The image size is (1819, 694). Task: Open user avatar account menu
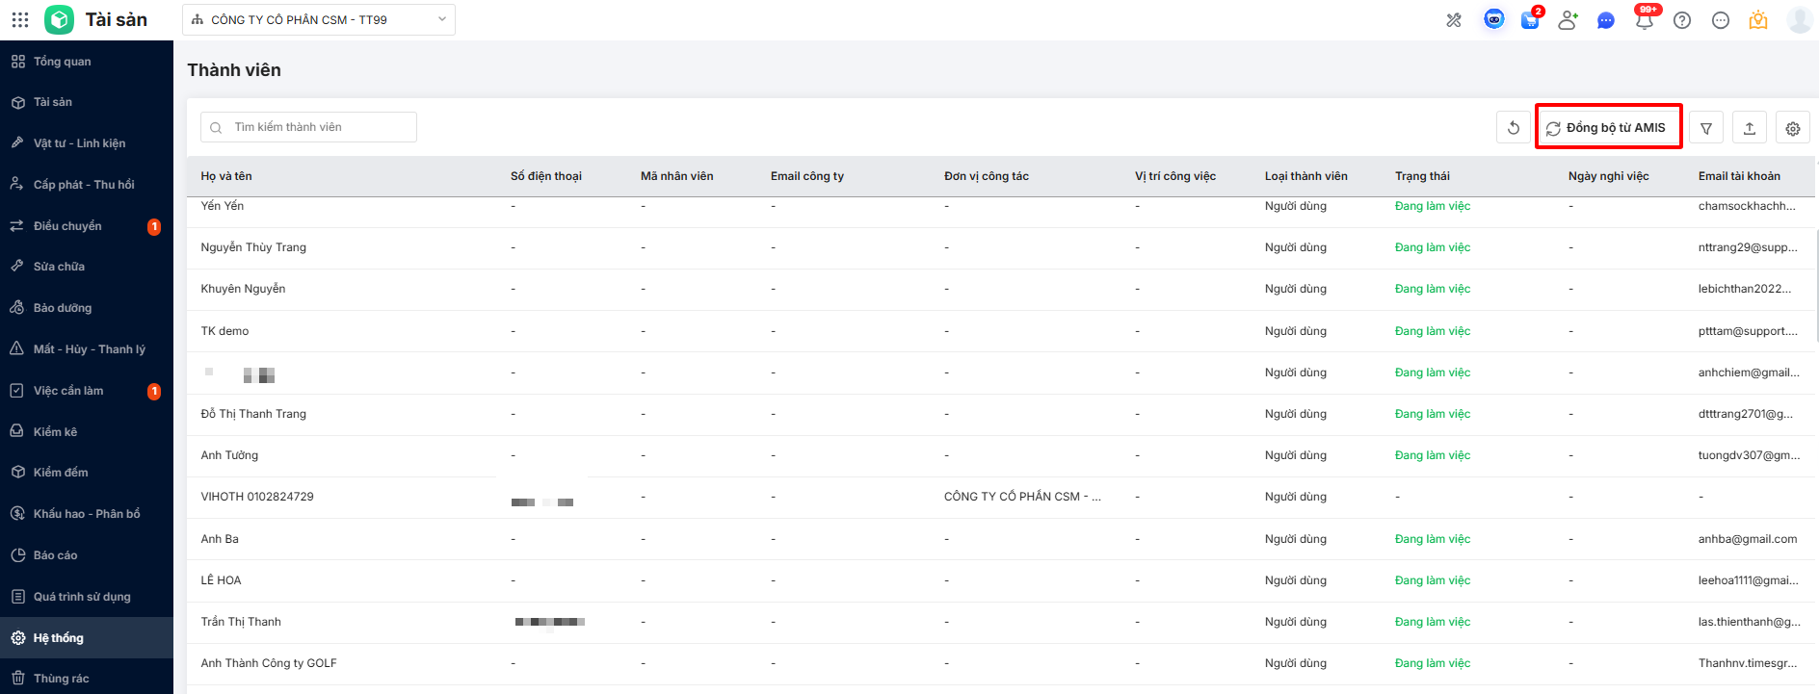point(1799,20)
